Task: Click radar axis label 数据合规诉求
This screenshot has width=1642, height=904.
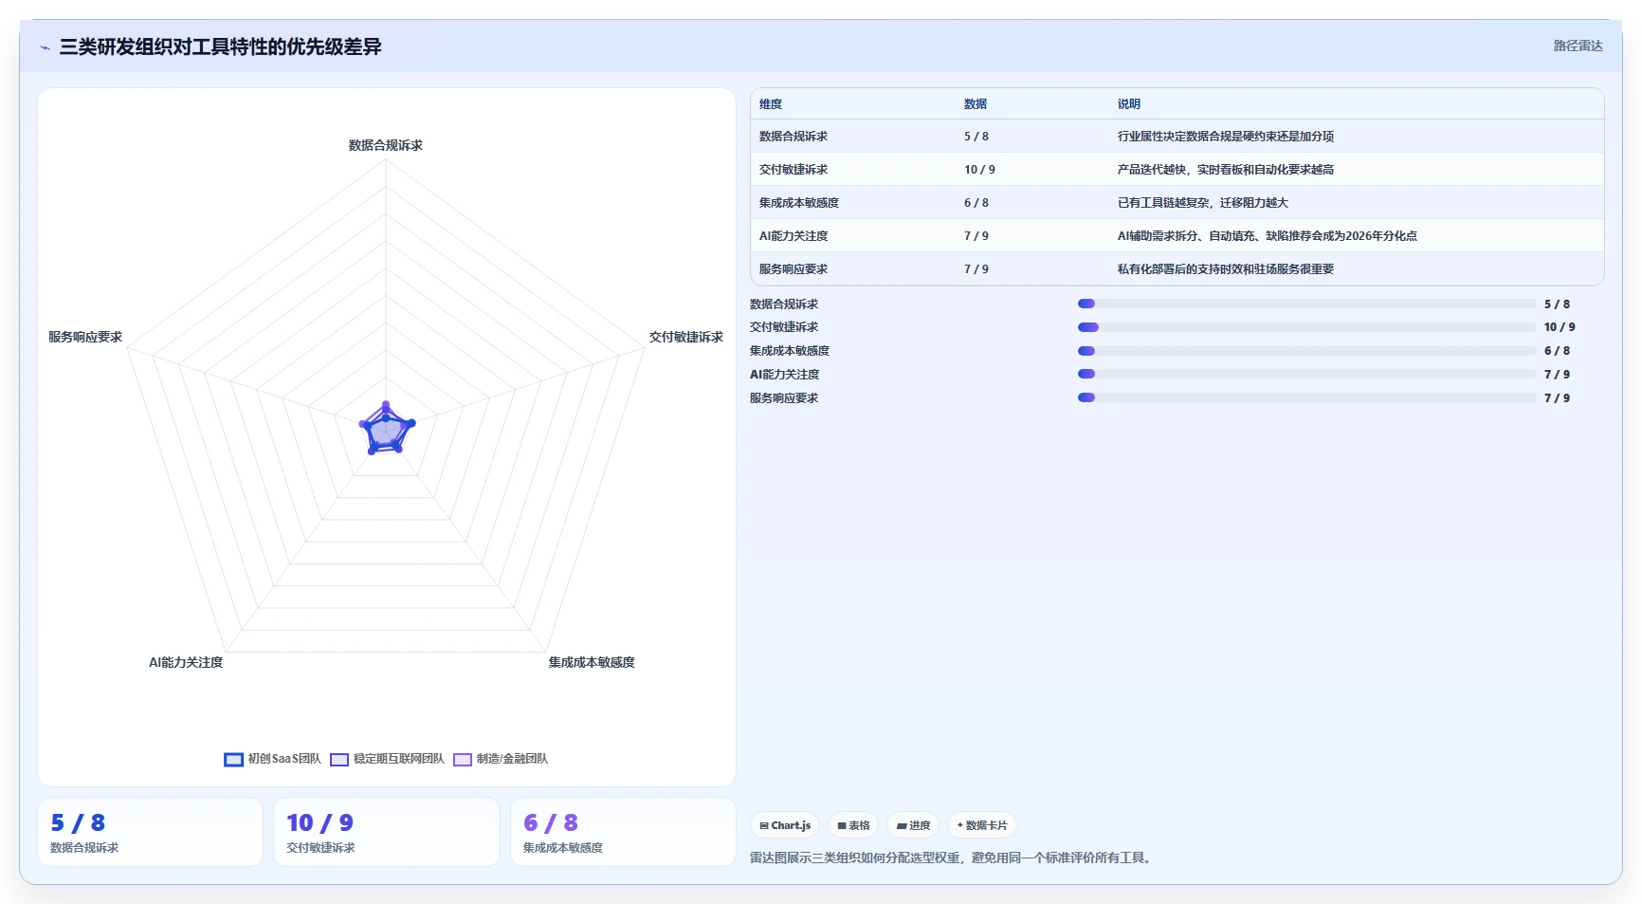Action: point(386,145)
